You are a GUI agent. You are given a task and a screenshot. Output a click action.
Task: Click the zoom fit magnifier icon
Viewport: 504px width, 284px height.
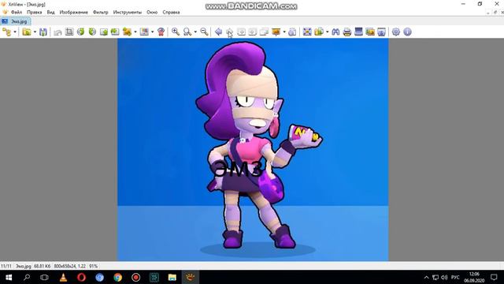[187, 32]
